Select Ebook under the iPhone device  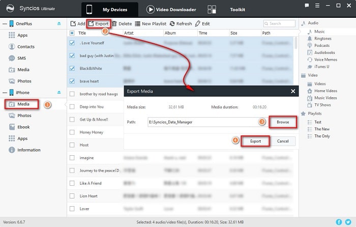click(x=23, y=127)
